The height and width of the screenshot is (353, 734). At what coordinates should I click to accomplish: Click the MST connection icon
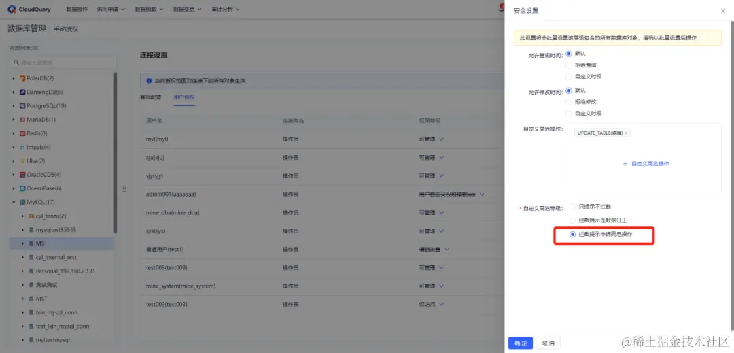click(x=31, y=299)
